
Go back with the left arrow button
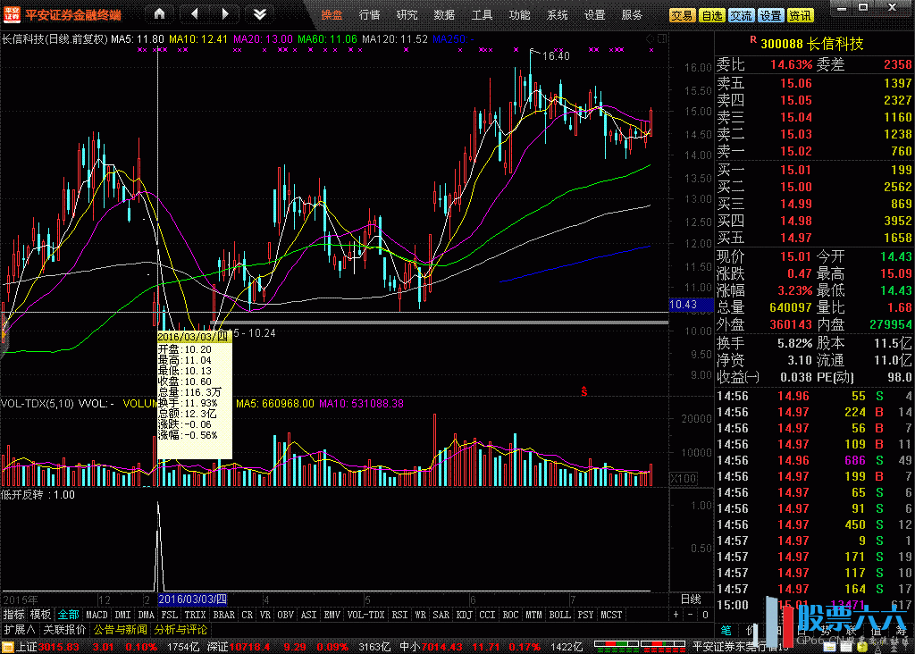pos(194,14)
